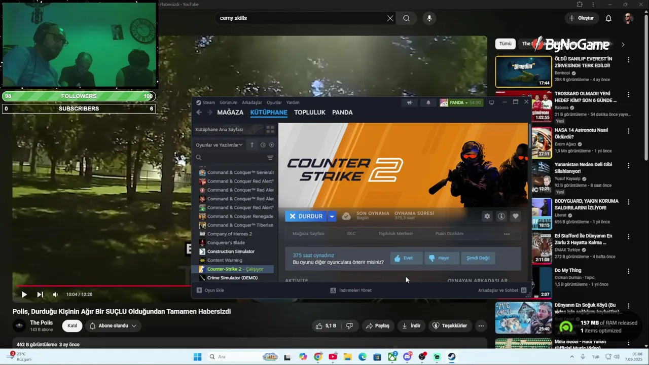This screenshot has height=365, width=649.
Task: Open Topluluk Merkezi link
Action: pyautogui.click(x=395, y=234)
